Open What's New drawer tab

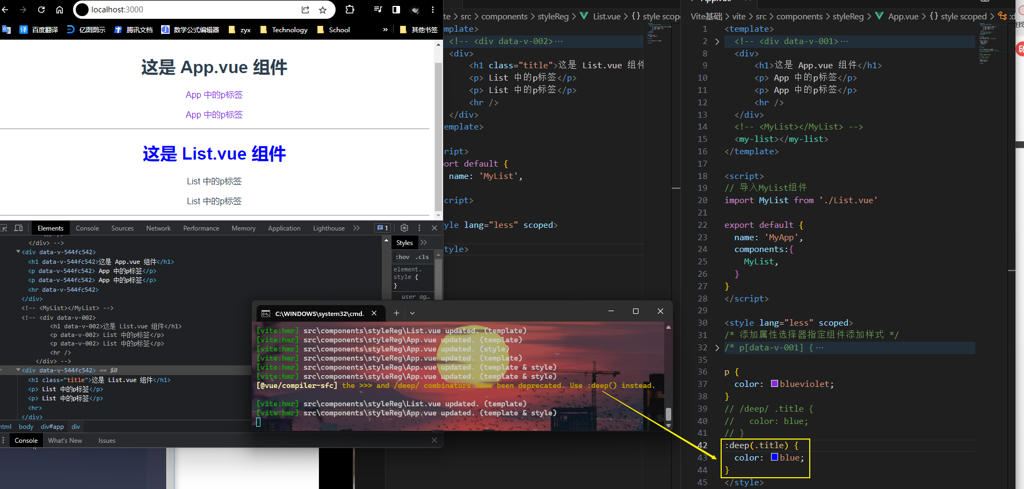tap(65, 441)
